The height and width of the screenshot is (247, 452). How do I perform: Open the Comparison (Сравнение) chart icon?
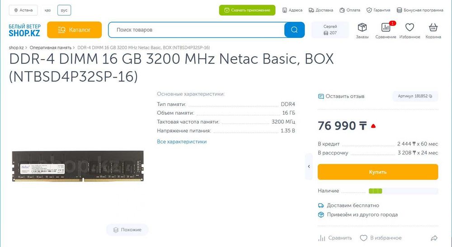386,28
